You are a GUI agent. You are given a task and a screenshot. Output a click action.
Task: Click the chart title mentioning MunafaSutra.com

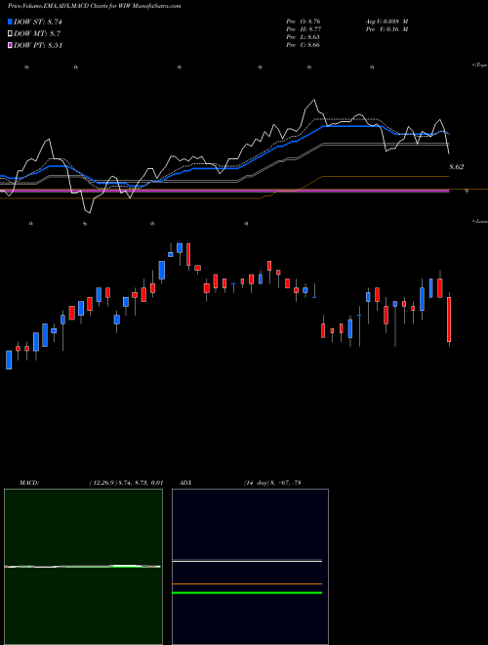tap(94, 6)
